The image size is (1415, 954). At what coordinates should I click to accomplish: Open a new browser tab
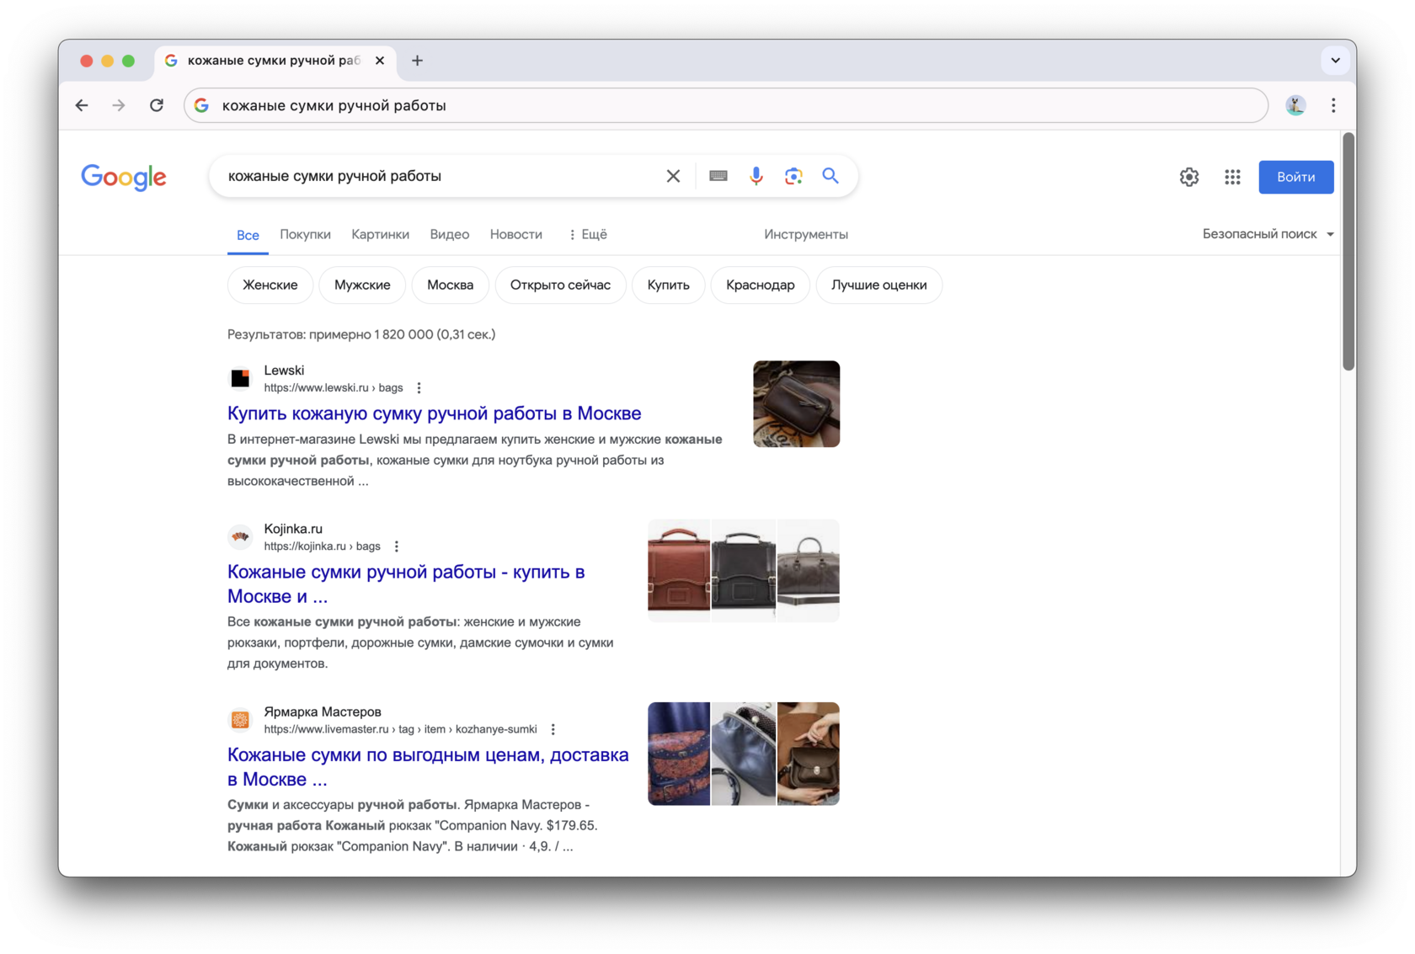pos(417,61)
